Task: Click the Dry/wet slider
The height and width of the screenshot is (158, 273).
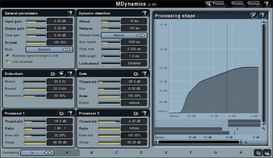Action: [x=36, y=43]
